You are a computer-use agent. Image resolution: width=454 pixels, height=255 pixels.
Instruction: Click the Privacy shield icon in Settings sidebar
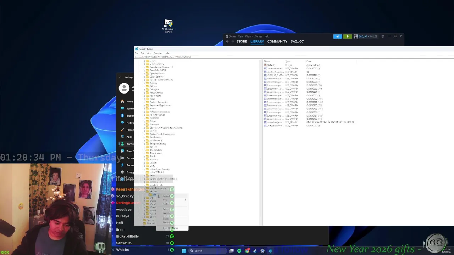(122, 172)
